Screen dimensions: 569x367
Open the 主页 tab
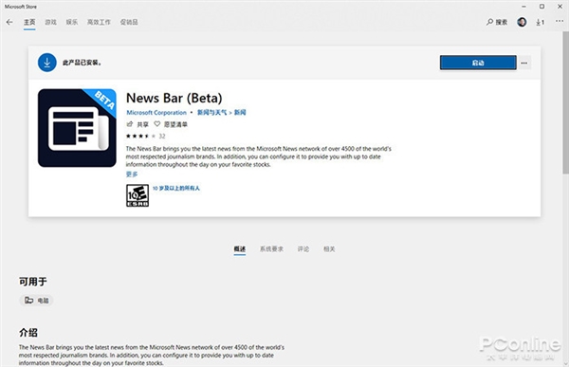pyautogui.click(x=29, y=22)
